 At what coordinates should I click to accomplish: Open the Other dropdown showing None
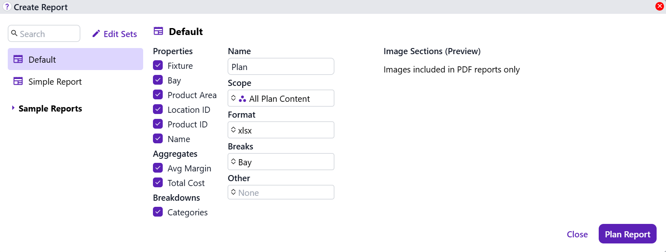tap(281, 193)
